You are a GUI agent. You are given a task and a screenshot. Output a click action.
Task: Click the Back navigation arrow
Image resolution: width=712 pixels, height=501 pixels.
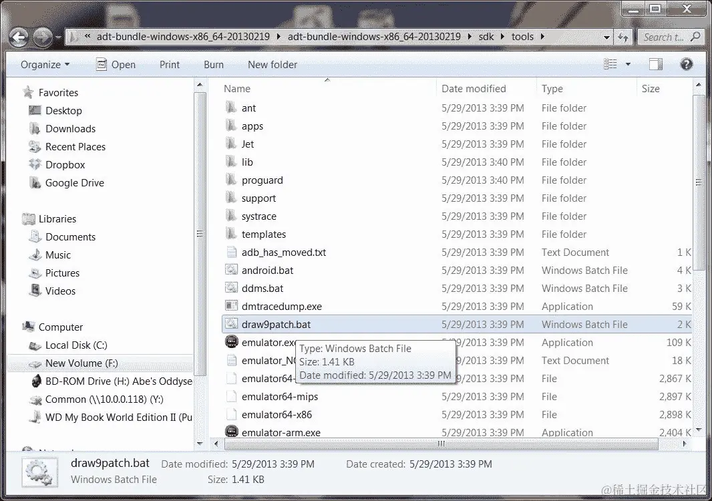(19, 37)
